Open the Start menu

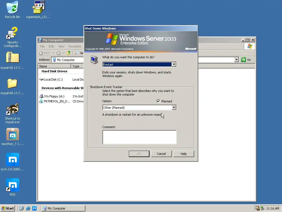point(7,208)
